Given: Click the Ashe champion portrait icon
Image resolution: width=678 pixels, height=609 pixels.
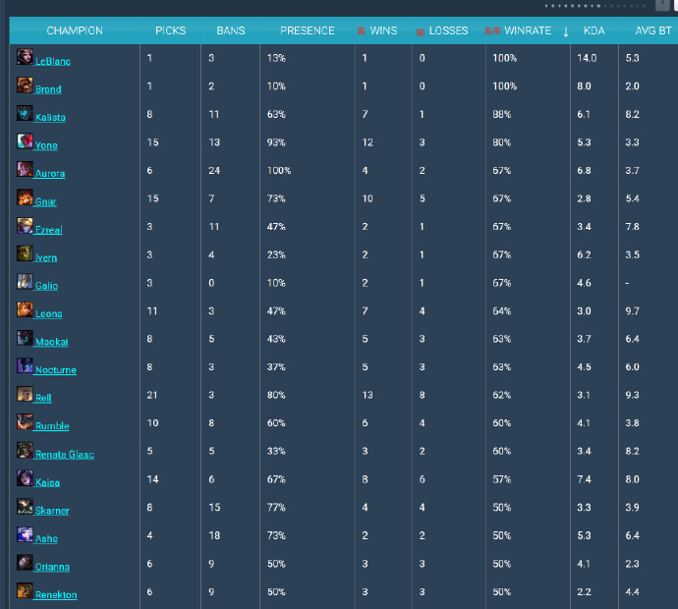Looking at the screenshot, I should (x=25, y=536).
